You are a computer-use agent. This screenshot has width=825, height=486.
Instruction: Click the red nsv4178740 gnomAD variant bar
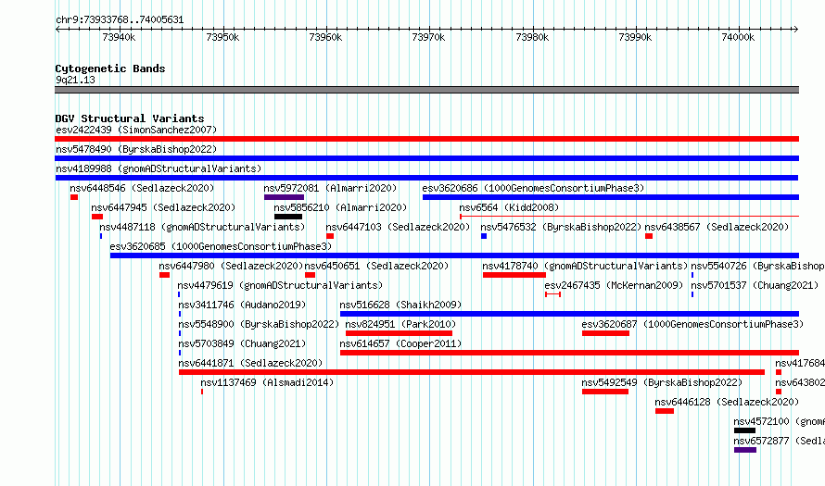pyautogui.click(x=514, y=275)
